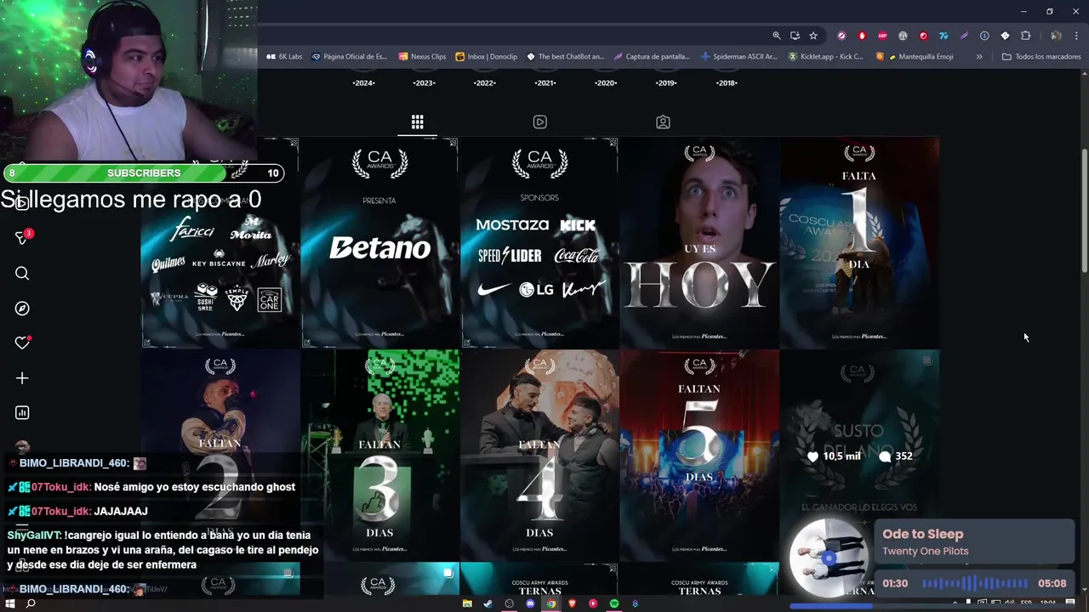Open notifications heart icon in sidebar
Screen dimensions: 1089x612
coord(22,343)
